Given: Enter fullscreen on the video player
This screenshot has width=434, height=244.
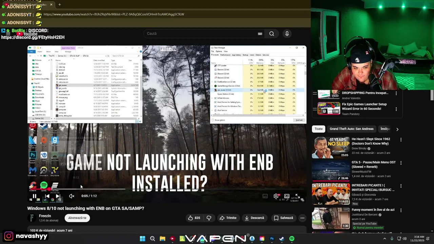Looking at the screenshot, I should tap(297, 196).
